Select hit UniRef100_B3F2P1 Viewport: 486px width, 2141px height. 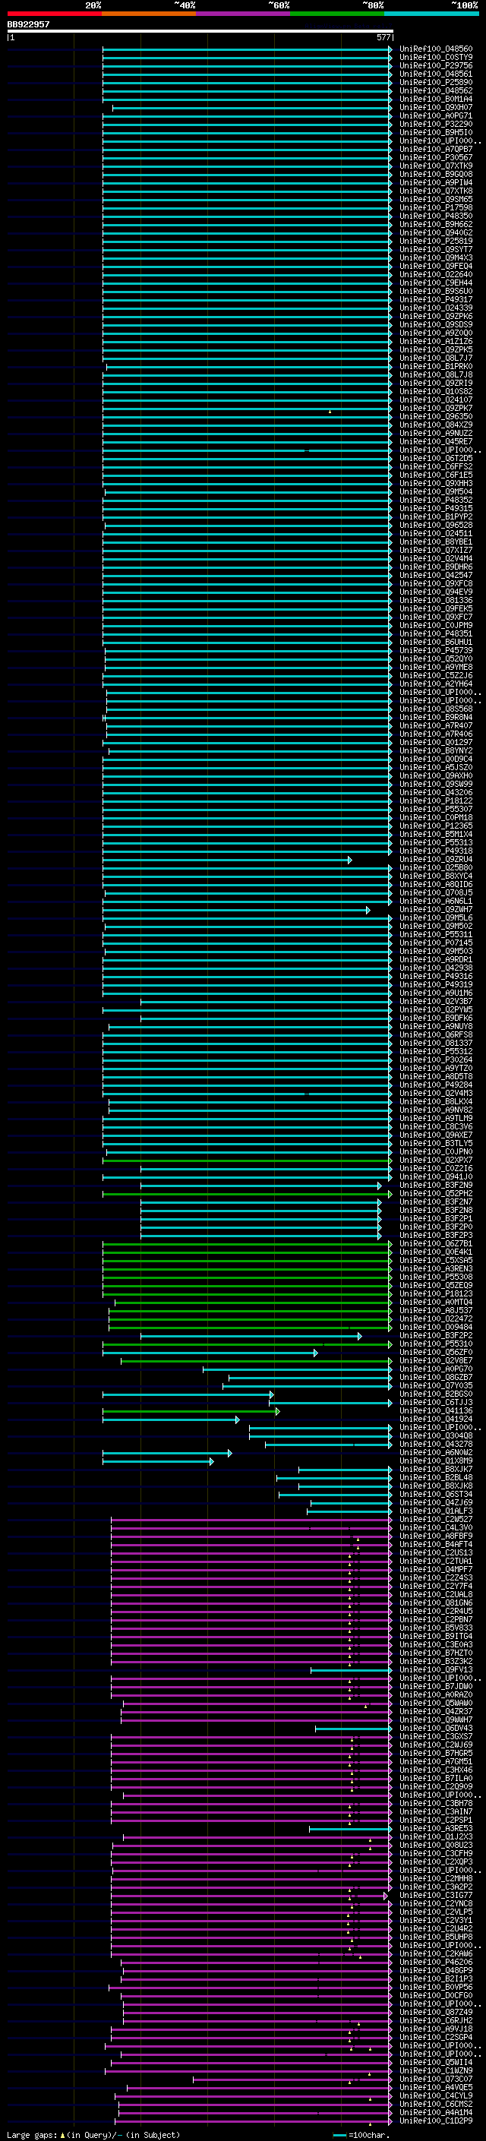(435, 1218)
